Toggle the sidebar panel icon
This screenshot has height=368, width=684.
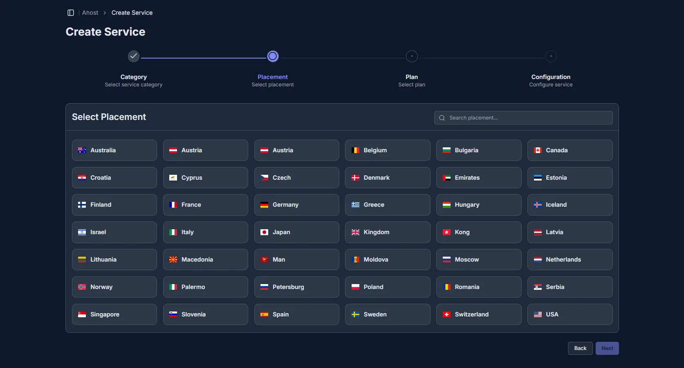click(x=70, y=13)
